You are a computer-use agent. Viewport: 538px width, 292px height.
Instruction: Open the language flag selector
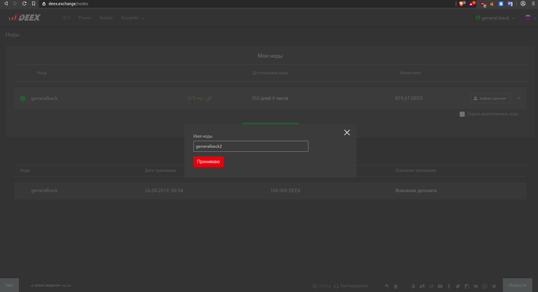530,18
